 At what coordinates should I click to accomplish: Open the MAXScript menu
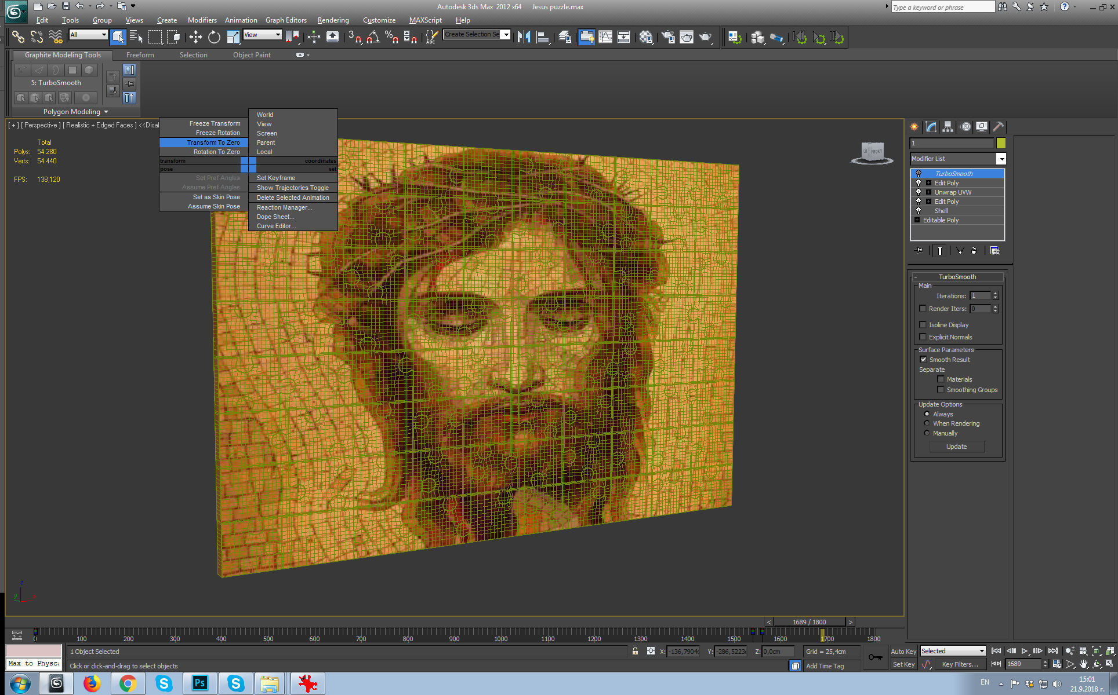[425, 20]
